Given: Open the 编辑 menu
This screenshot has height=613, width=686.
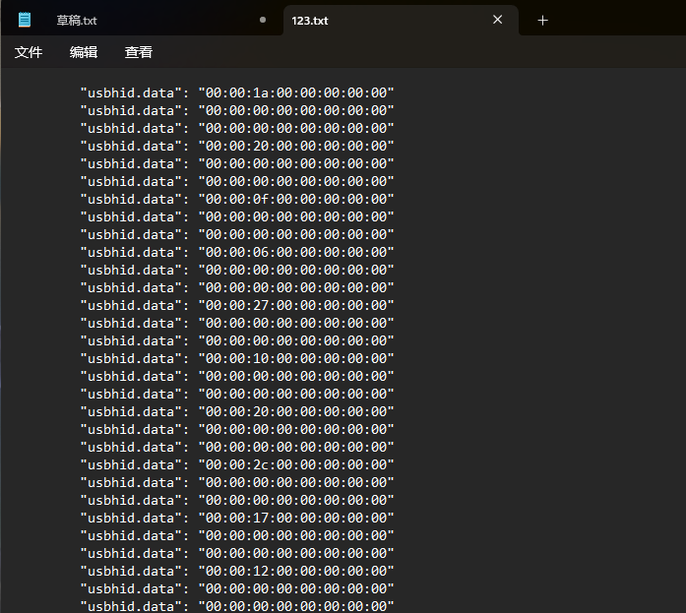Looking at the screenshot, I should coord(83,52).
